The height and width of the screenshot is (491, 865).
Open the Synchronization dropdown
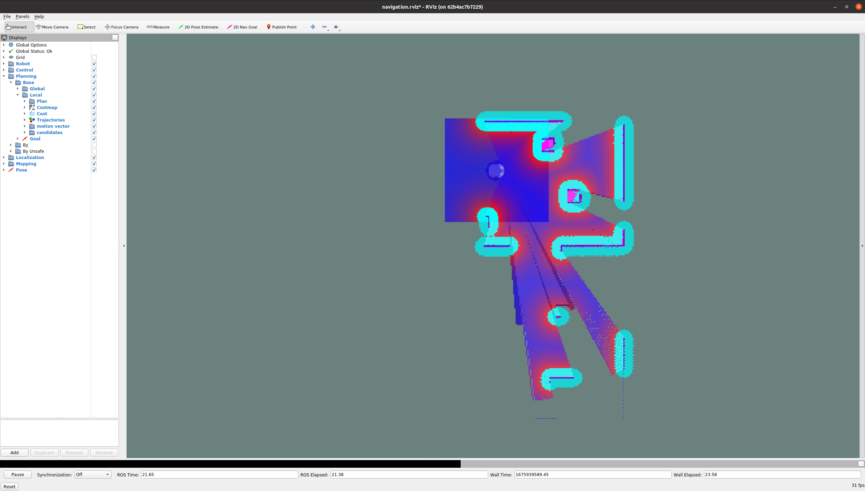[92, 475]
